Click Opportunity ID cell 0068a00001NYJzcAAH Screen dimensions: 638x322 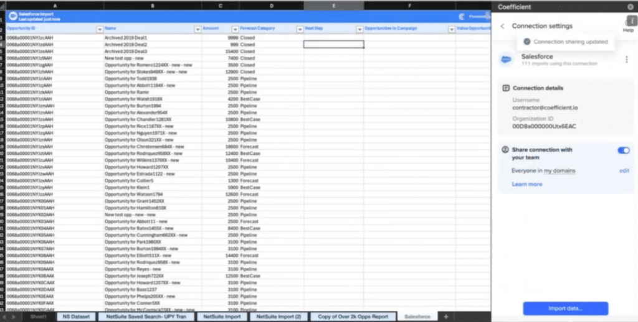[x=55, y=38]
